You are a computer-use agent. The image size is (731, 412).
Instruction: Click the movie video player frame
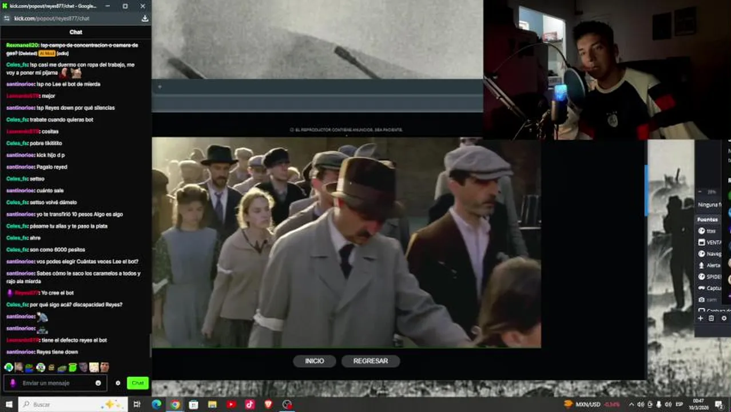click(346, 242)
